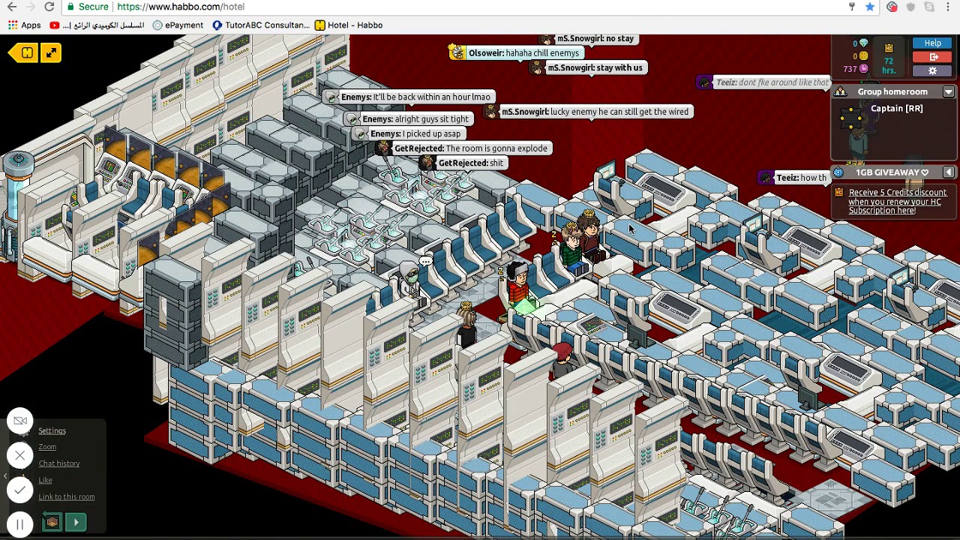Click chat bubble "alright guys sit tight"
The height and width of the screenshot is (540, 960).
407,119
